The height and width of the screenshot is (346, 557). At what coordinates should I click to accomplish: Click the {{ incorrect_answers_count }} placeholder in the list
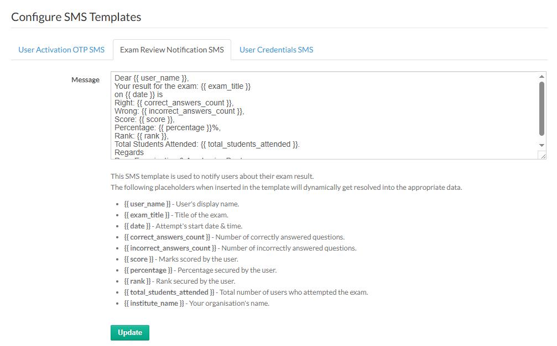170,248
